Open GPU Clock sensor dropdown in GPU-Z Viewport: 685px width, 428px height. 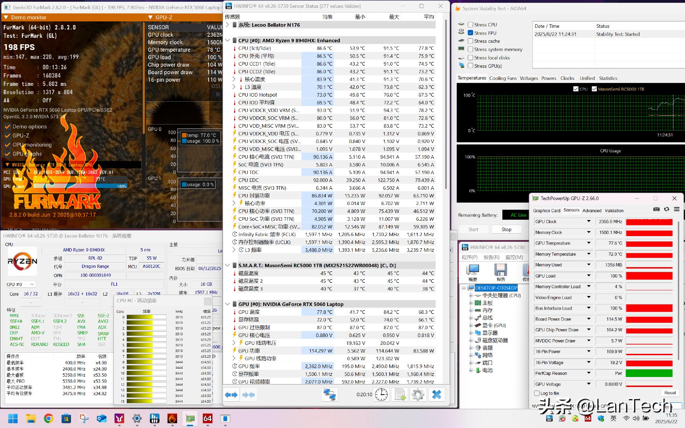(x=589, y=221)
